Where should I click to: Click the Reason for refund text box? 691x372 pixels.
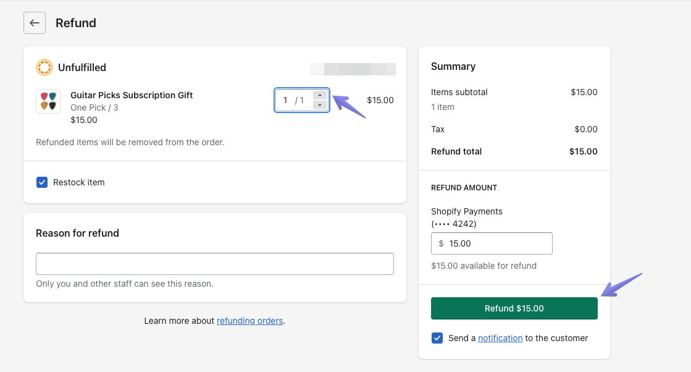tap(214, 264)
